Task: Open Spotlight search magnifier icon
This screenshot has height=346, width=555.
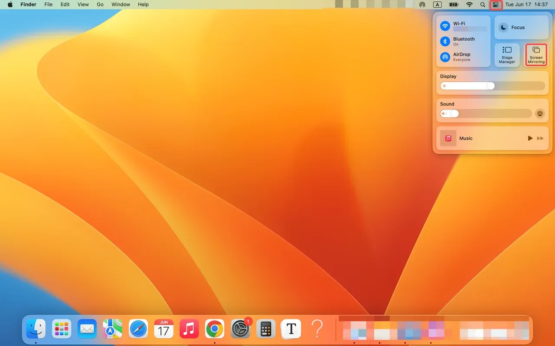Action: pos(483,5)
